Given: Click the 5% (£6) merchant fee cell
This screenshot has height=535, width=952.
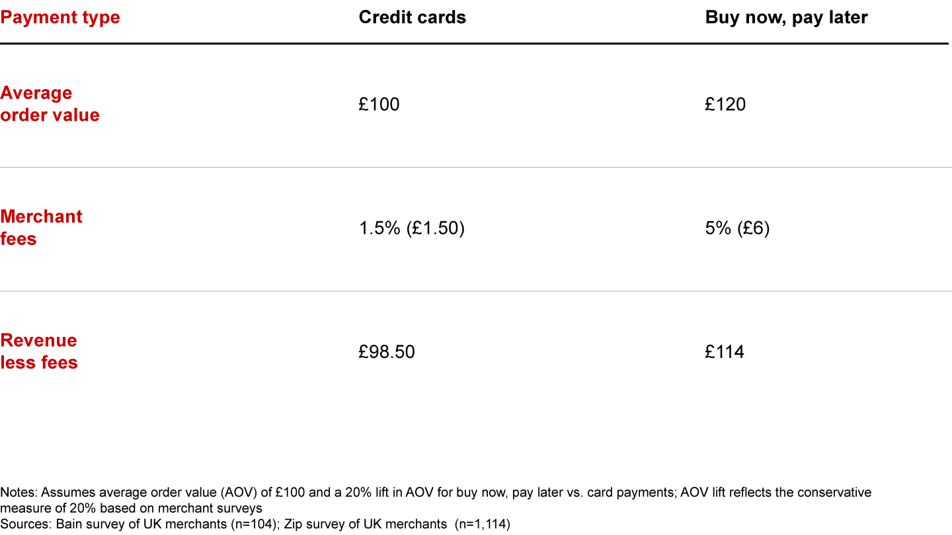Looking at the screenshot, I should pyautogui.click(x=737, y=229).
